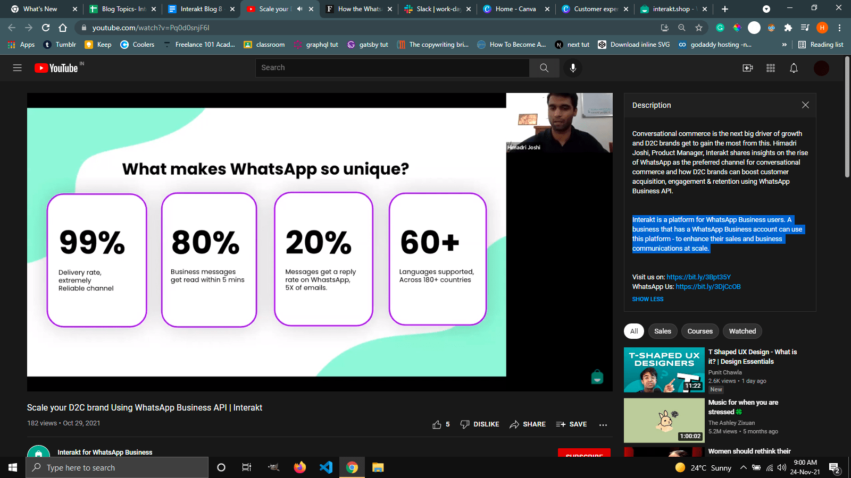Open the WhatsApp Us bit.ly/3DjCcOB link
The image size is (851, 478).
tap(708, 286)
